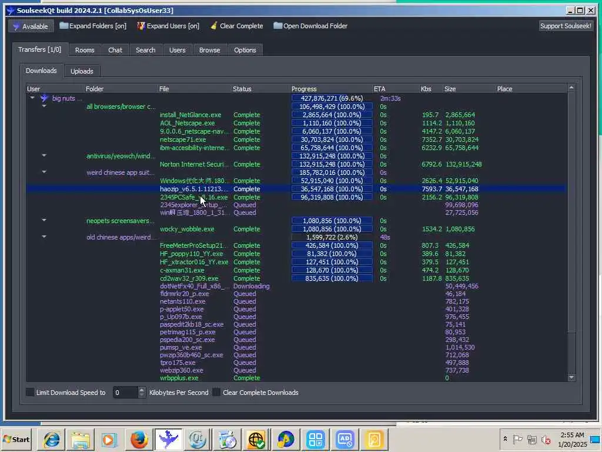
Task: Collapse the big nuts user node
Action: click(33, 98)
